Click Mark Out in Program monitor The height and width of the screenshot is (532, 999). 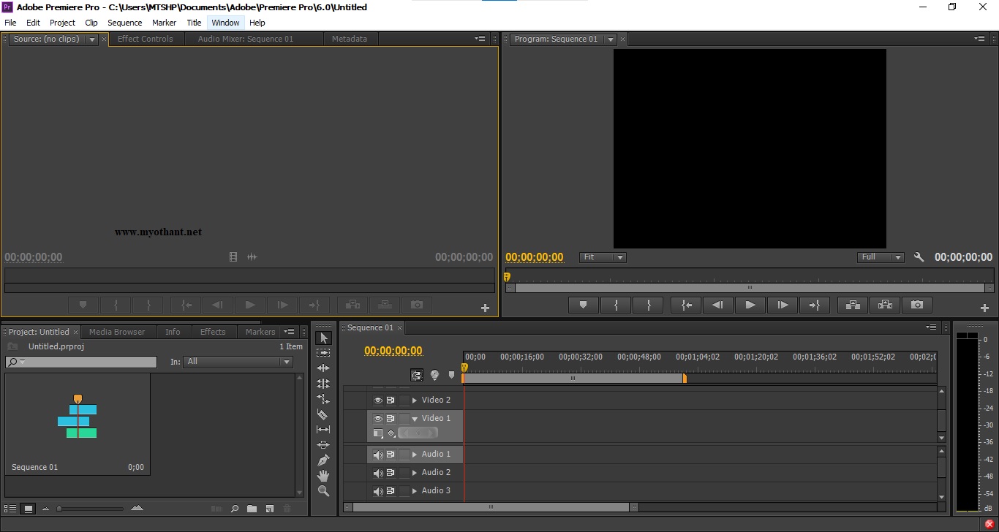(648, 305)
